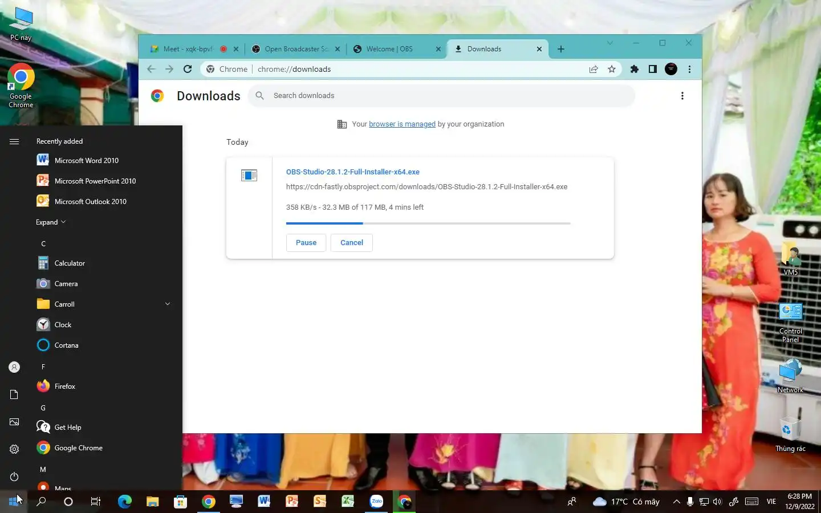821x513 pixels.
Task: Open Downloads page more actions menu
Action: pos(682,96)
